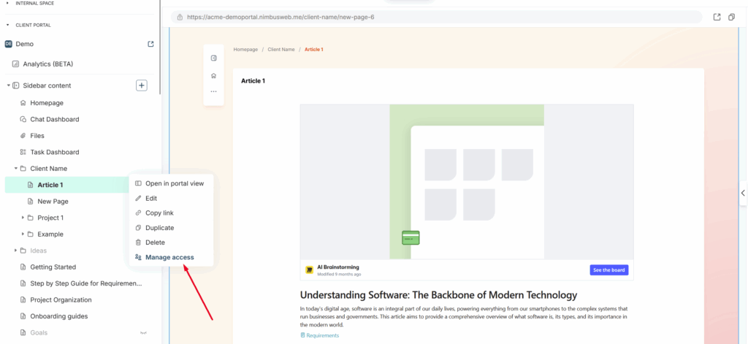Choose Copy link from the context menu
748x344 pixels.
click(159, 213)
